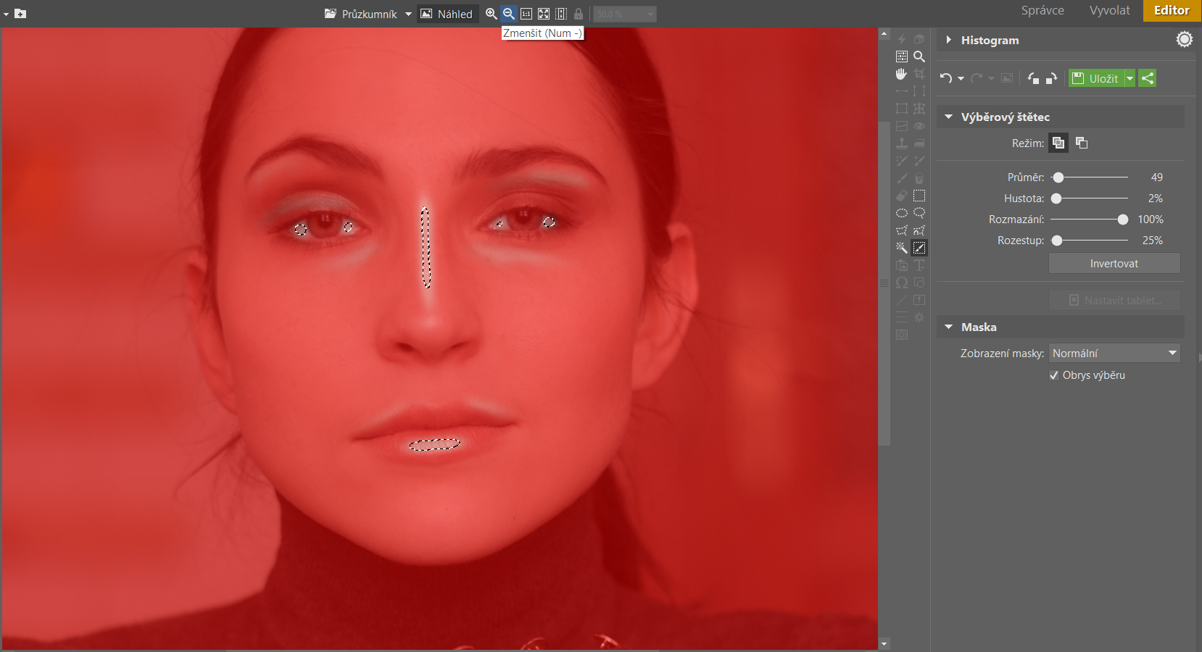The width and height of the screenshot is (1202, 652).
Task: Select the polygon lasso tool
Action: (x=902, y=230)
